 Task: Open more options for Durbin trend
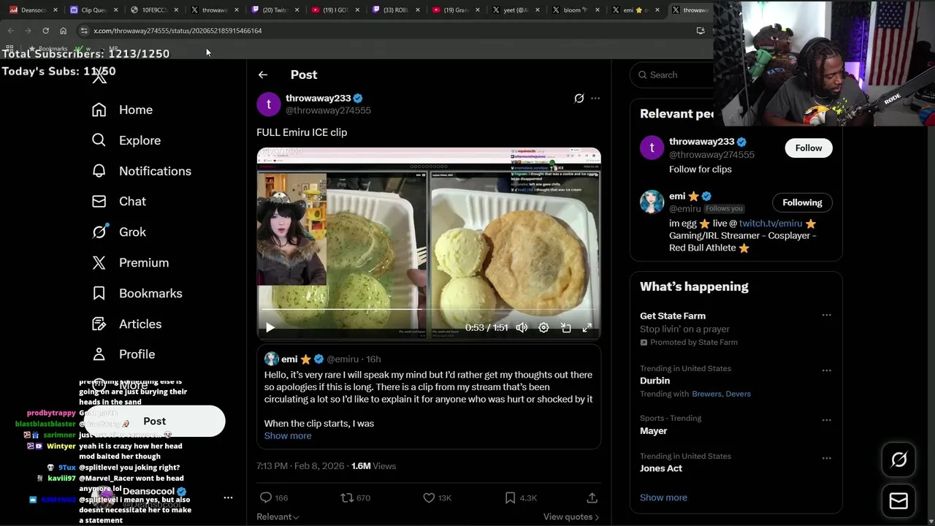(x=826, y=370)
